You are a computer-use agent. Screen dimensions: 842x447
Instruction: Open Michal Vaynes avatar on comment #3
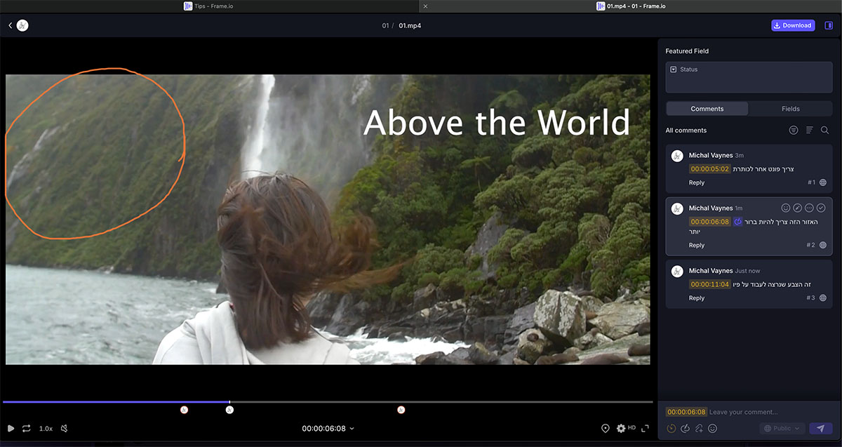pyautogui.click(x=677, y=272)
